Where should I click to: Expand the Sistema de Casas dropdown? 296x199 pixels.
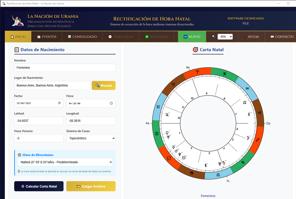pyautogui.click(x=90, y=138)
